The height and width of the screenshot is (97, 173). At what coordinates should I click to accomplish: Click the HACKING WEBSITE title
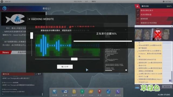pyautogui.click(x=43, y=19)
